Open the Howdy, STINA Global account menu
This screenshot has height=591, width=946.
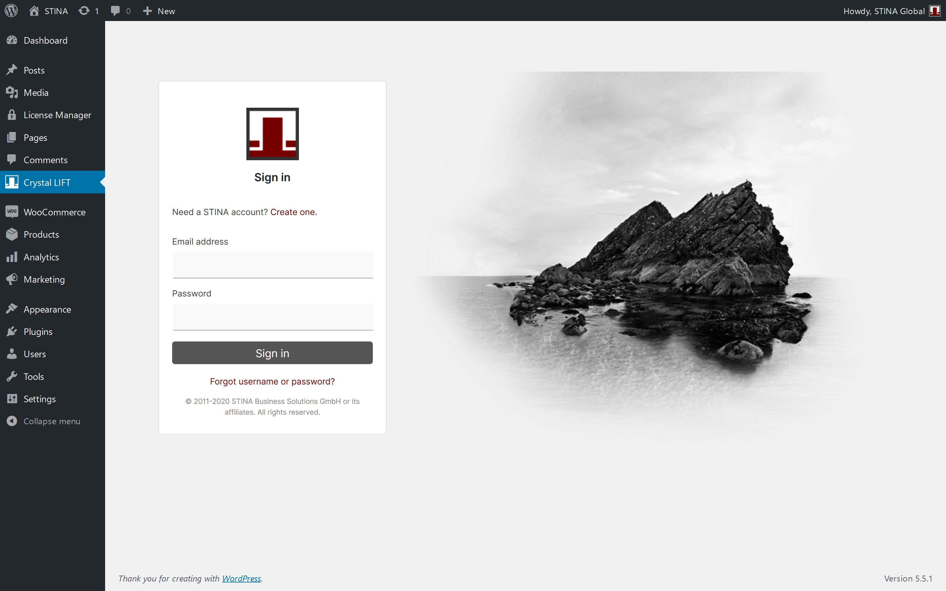pyautogui.click(x=892, y=11)
